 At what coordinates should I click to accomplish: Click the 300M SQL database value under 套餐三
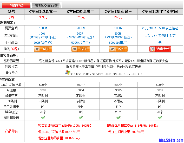click(x=117, y=34)
